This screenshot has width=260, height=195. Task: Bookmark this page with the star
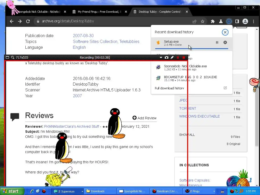202,21
